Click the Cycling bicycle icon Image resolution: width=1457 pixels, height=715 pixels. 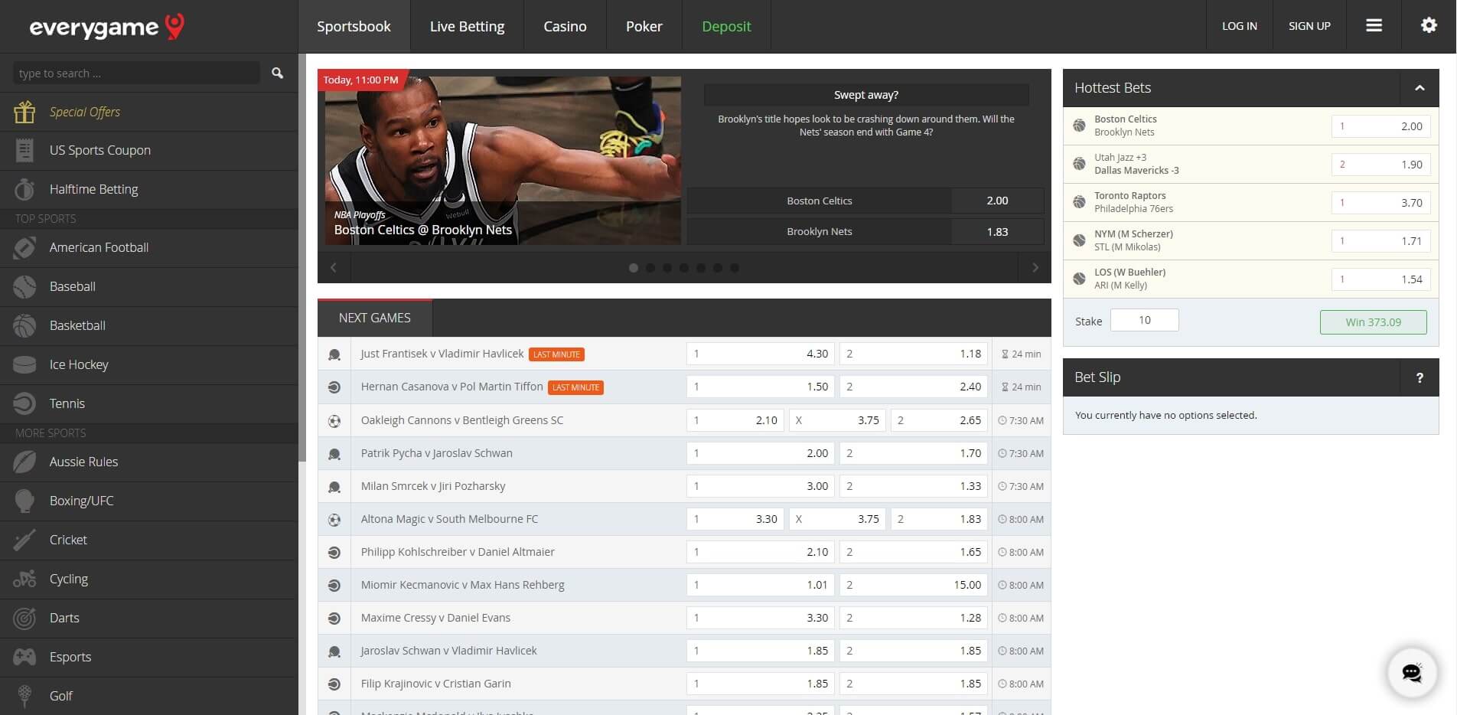pyautogui.click(x=24, y=579)
